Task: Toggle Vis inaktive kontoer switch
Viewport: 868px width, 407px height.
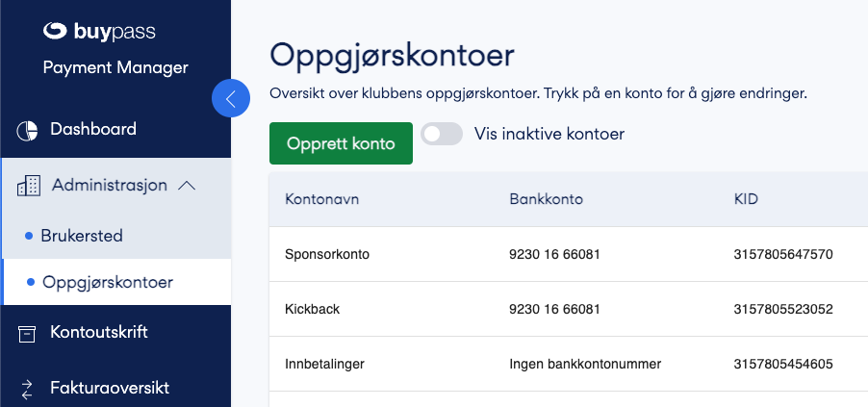Action: coord(441,134)
